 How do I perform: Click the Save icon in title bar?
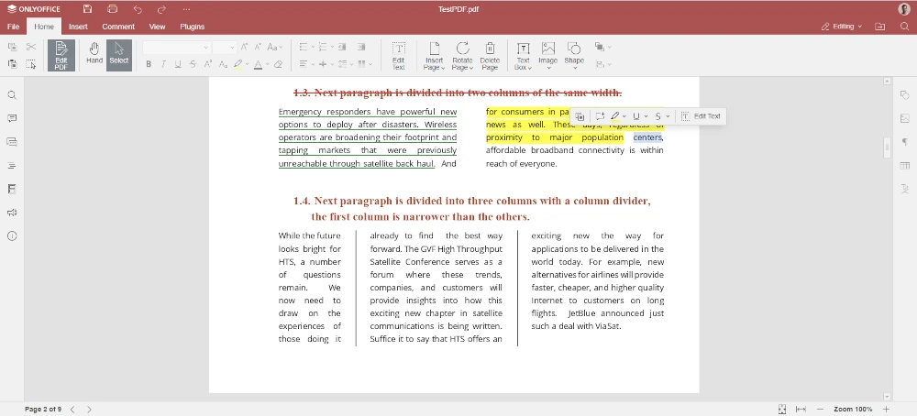point(87,9)
